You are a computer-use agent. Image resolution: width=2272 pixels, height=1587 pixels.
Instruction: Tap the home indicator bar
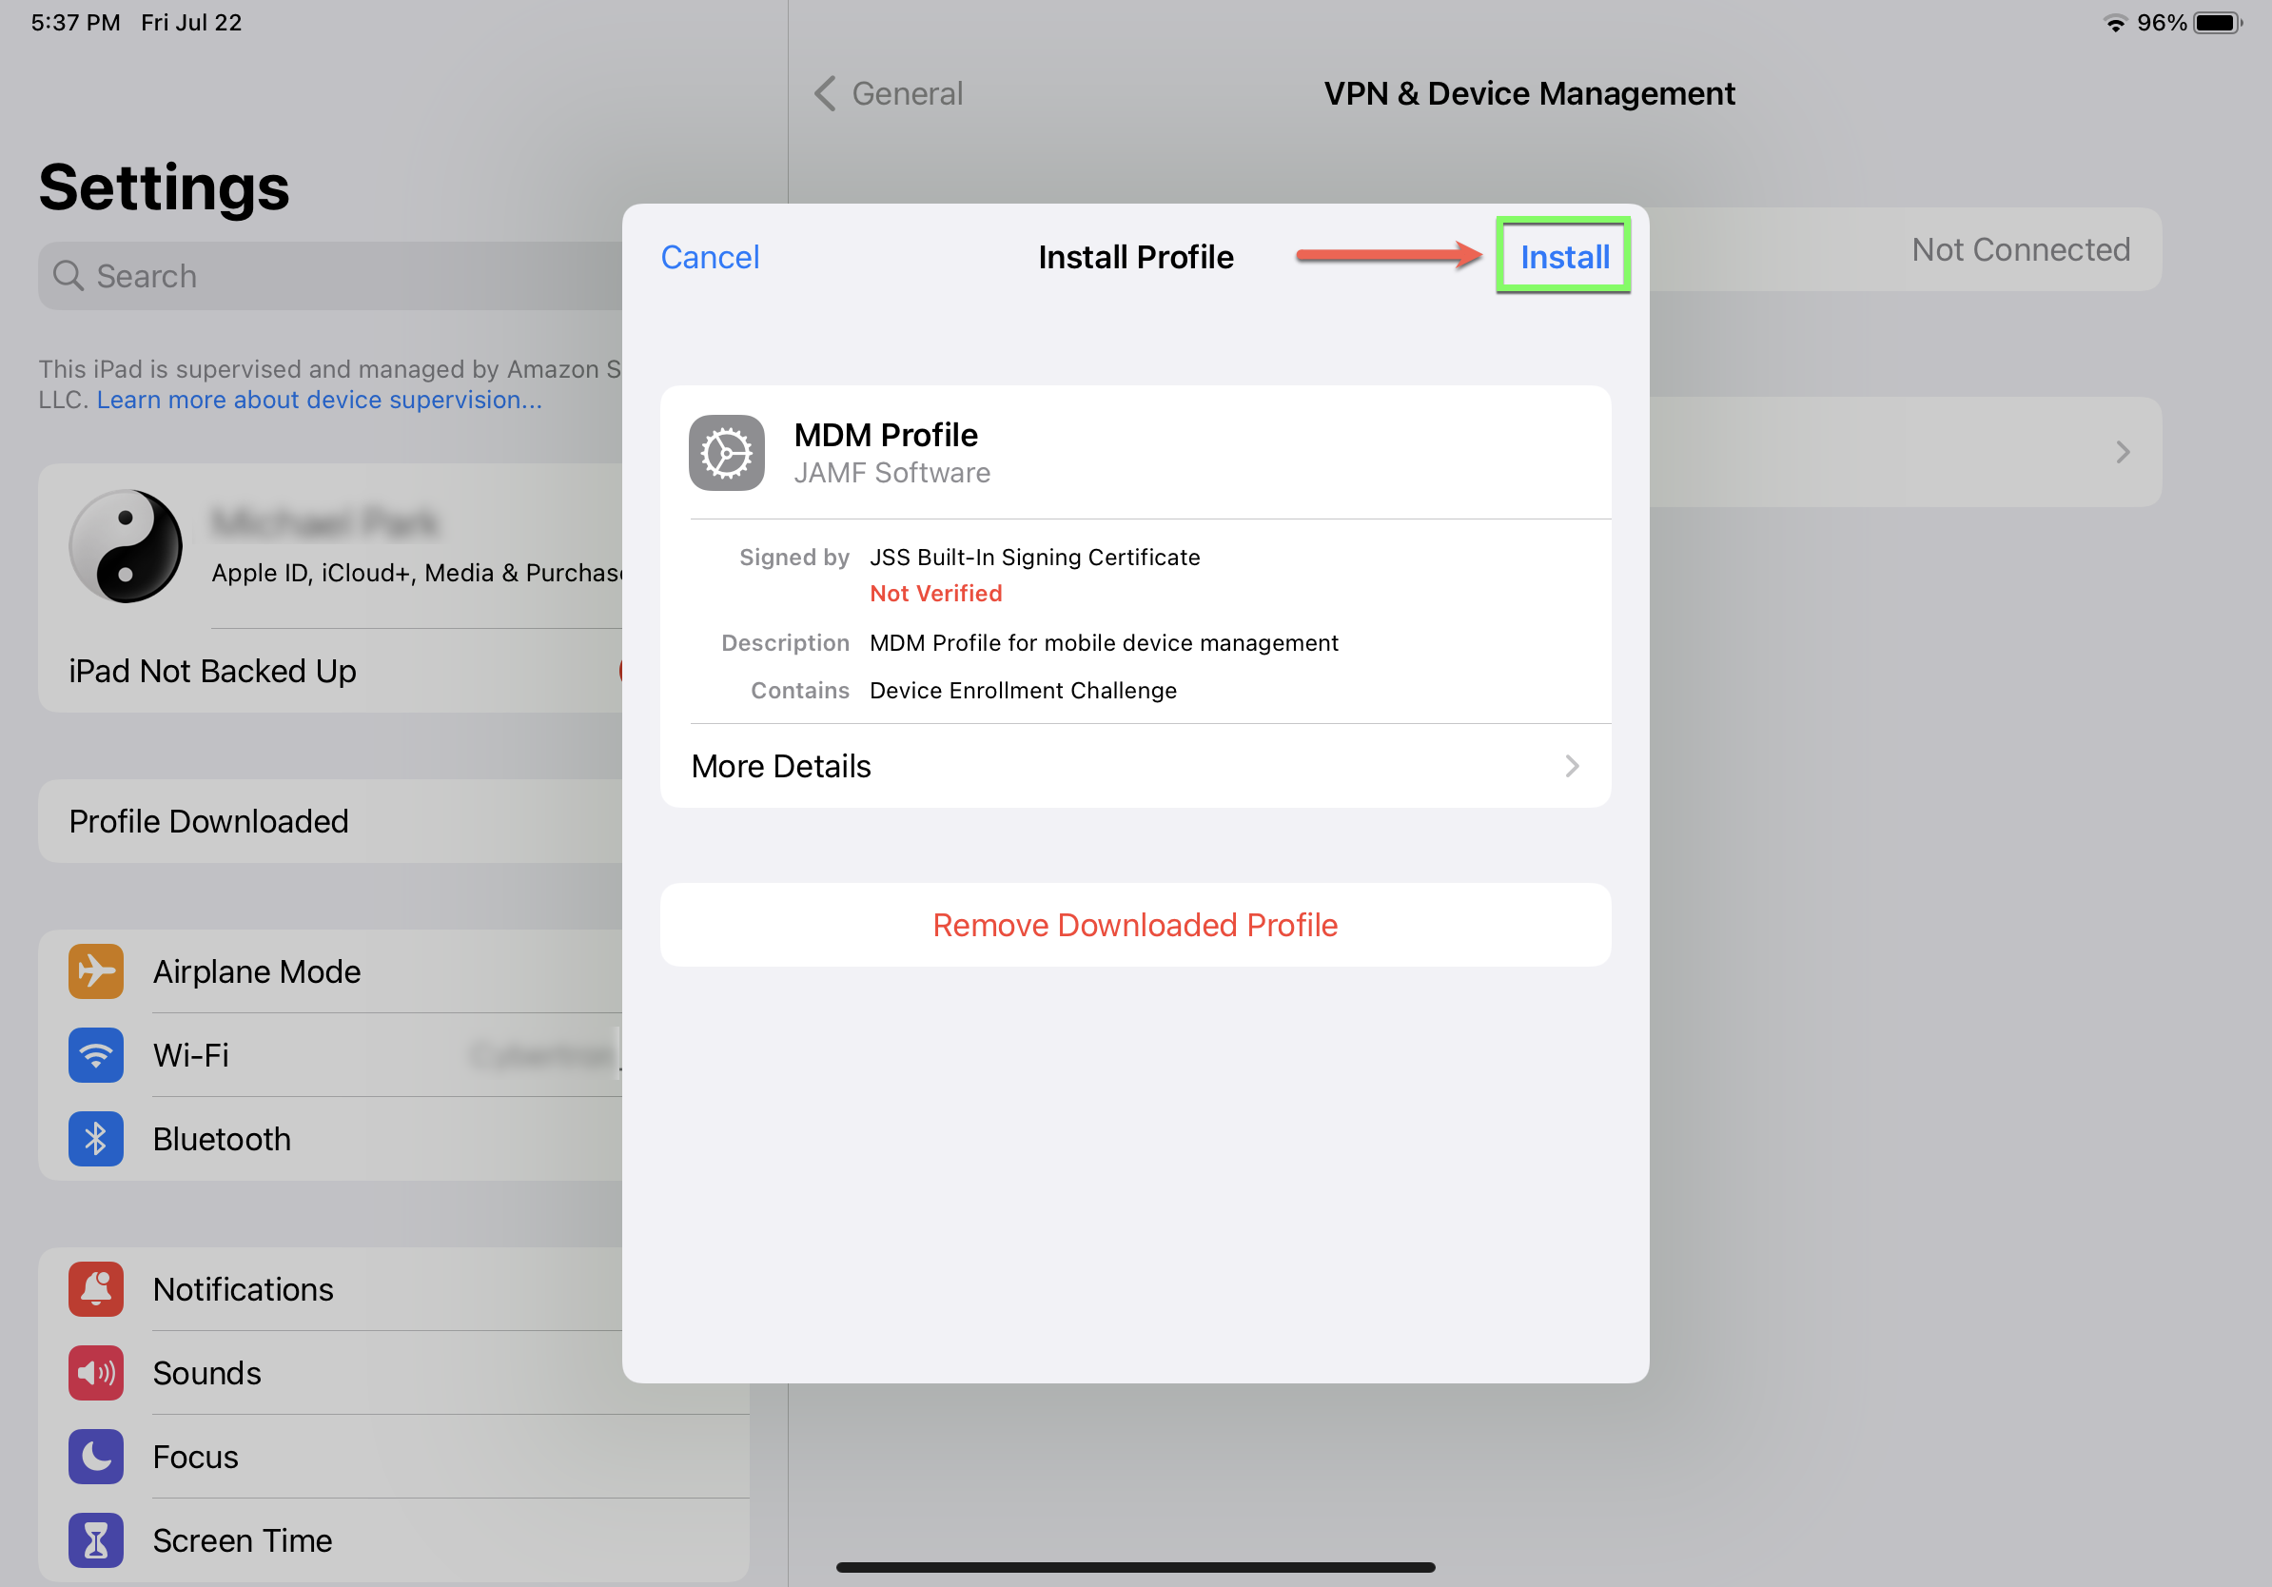coord(1135,1567)
